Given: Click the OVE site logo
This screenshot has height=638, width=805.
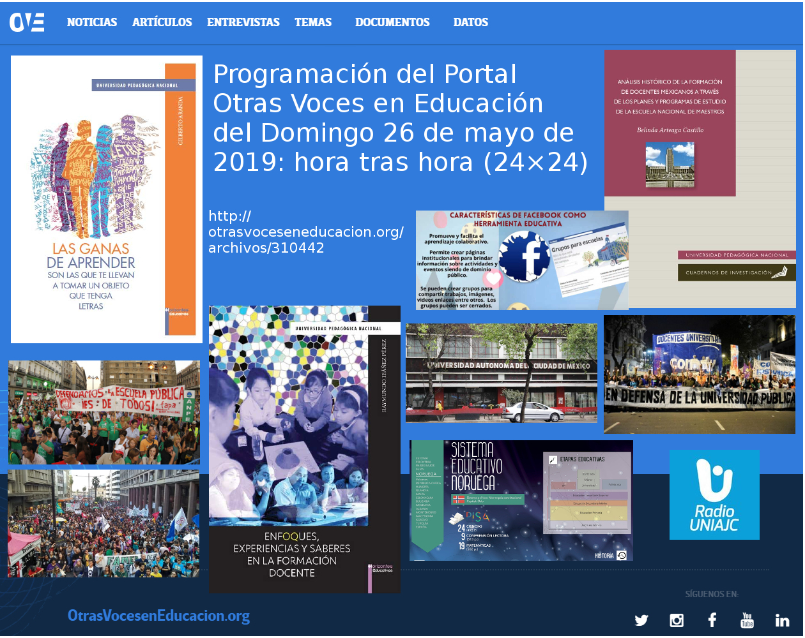Looking at the screenshot, I should tap(27, 22).
